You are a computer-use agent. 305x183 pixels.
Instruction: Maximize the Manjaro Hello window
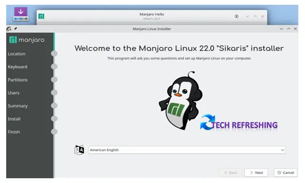pos(255,16)
